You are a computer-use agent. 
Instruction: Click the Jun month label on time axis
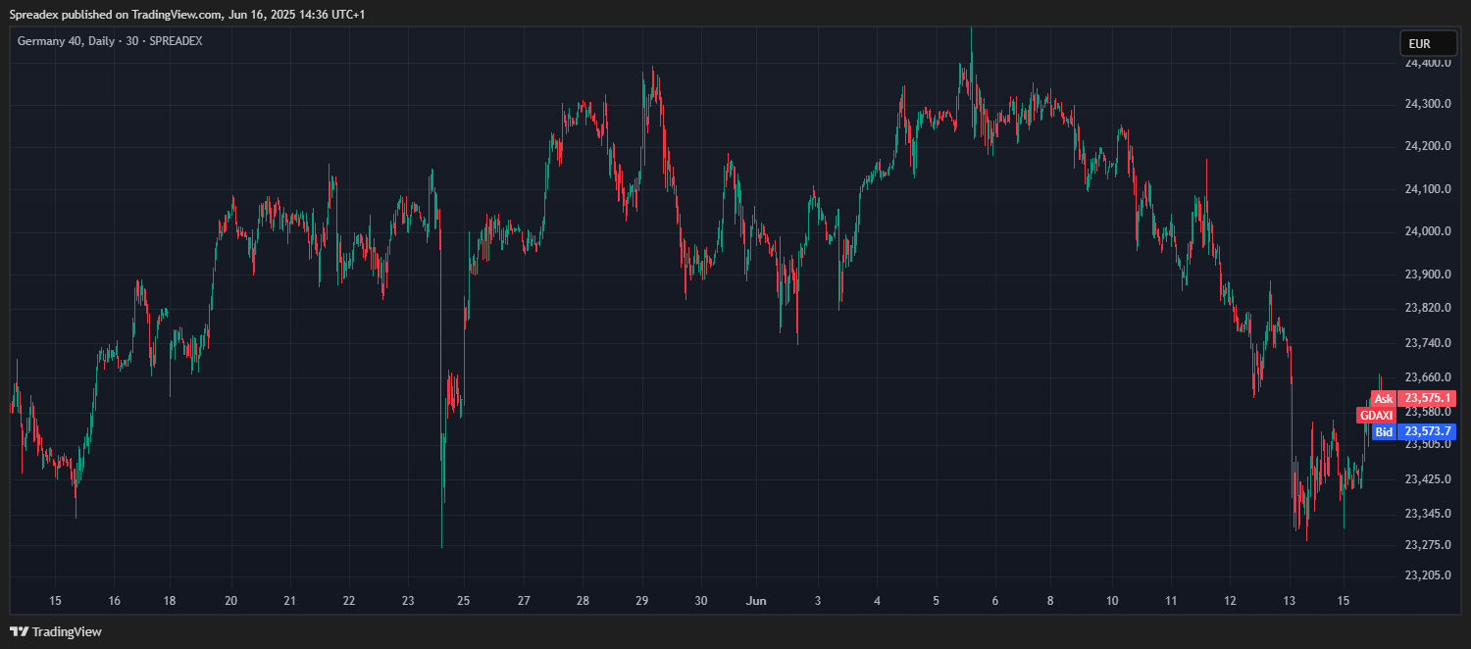click(755, 600)
